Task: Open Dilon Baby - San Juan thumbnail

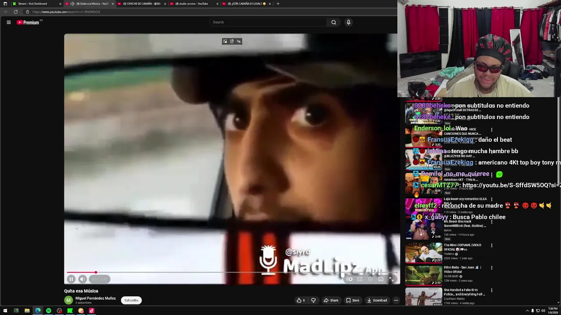Action: click(x=424, y=275)
